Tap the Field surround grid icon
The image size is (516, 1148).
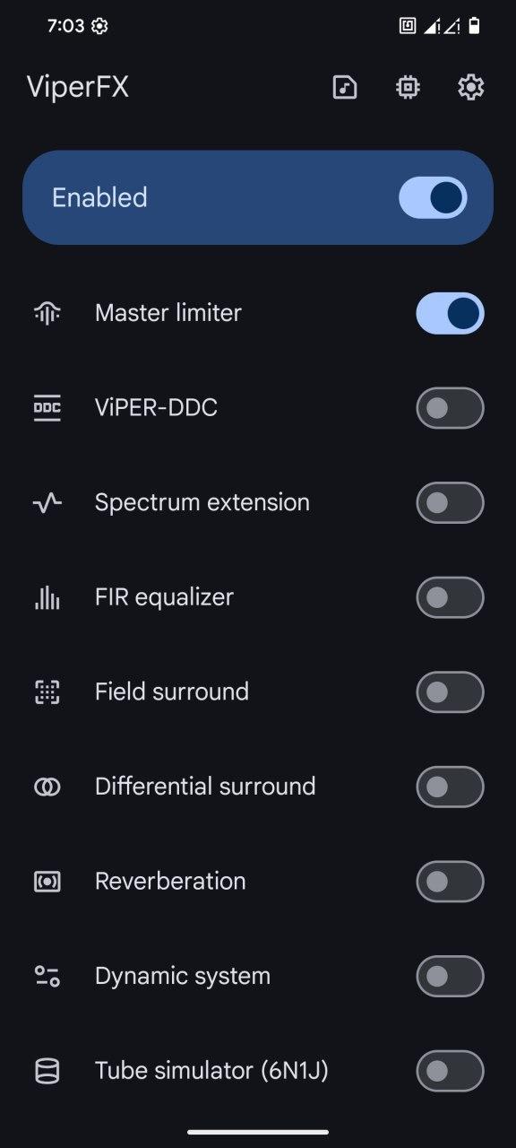coord(47,691)
